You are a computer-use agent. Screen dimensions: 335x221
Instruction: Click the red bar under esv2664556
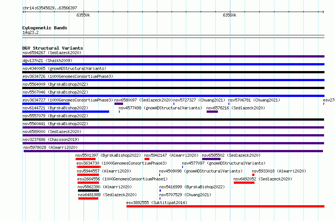(x=88, y=183)
